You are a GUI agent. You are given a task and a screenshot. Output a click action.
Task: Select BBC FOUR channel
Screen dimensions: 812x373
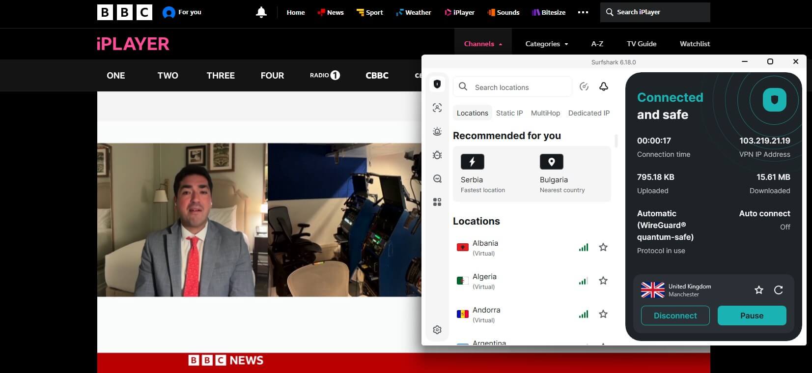click(x=272, y=75)
